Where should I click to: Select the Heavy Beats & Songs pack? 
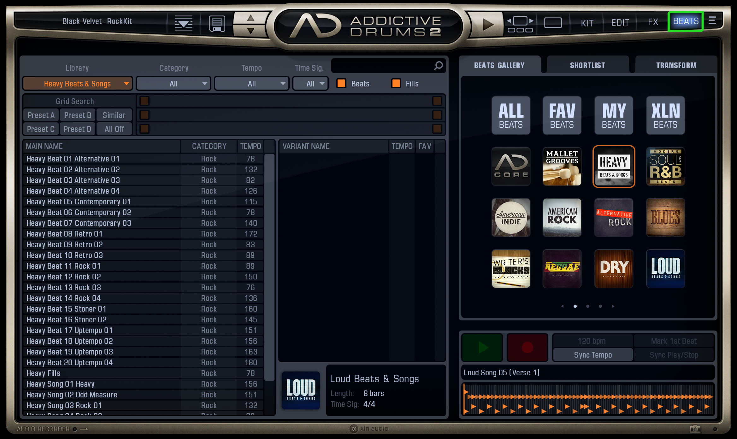pos(614,167)
